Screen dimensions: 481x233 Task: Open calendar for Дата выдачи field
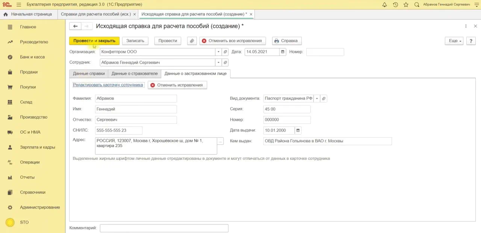tap(298, 131)
